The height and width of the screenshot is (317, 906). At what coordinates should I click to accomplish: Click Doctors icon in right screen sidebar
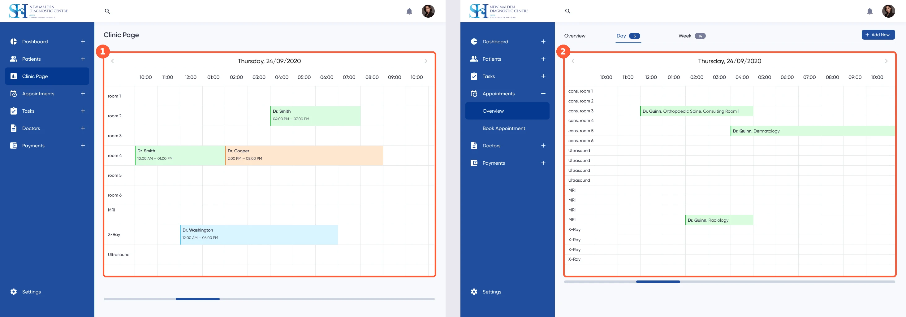coord(474,145)
